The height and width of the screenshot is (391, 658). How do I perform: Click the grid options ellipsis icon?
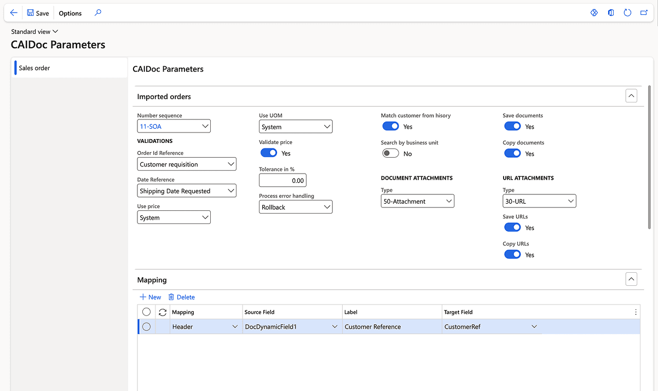[x=635, y=312]
